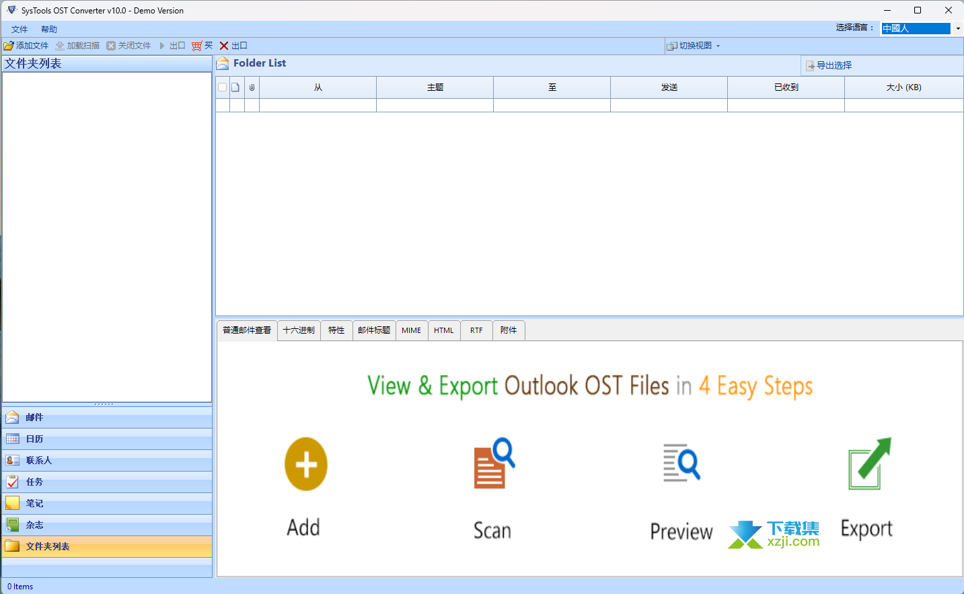964x594 pixels.
Task: Sort by the 主题 (Subject) column header
Action: [435, 87]
